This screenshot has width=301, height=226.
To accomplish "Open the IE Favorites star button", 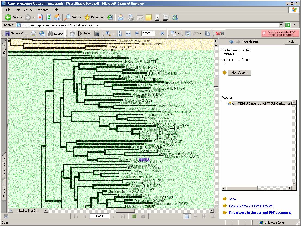I will [x=94, y=17].
